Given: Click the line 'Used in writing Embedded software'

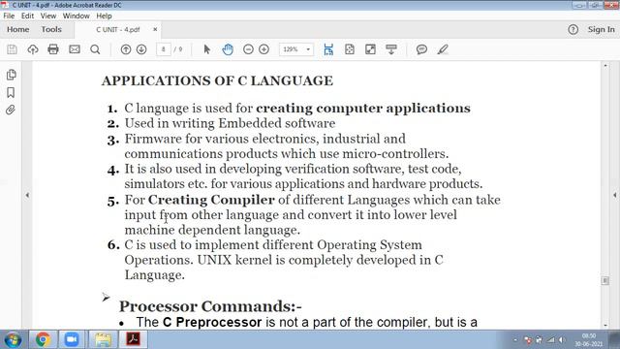Looking at the screenshot, I should (230, 123).
